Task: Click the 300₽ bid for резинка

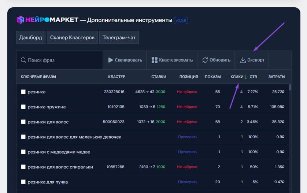Action: tap(160, 92)
